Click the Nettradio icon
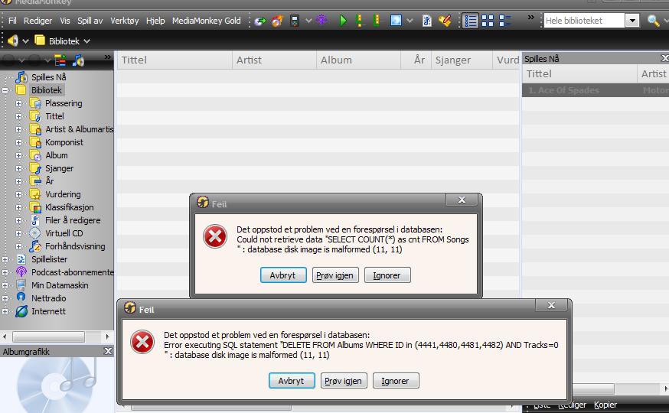This screenshot has height=413, width=669. click(x=21, y=297)
